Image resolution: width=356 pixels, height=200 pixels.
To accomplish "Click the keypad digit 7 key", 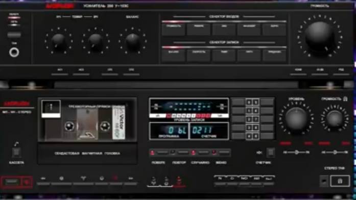I will (256, 119).
